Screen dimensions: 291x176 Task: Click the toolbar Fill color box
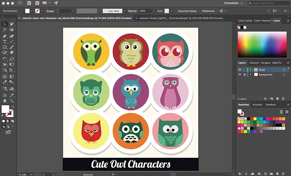pos(5,109)
